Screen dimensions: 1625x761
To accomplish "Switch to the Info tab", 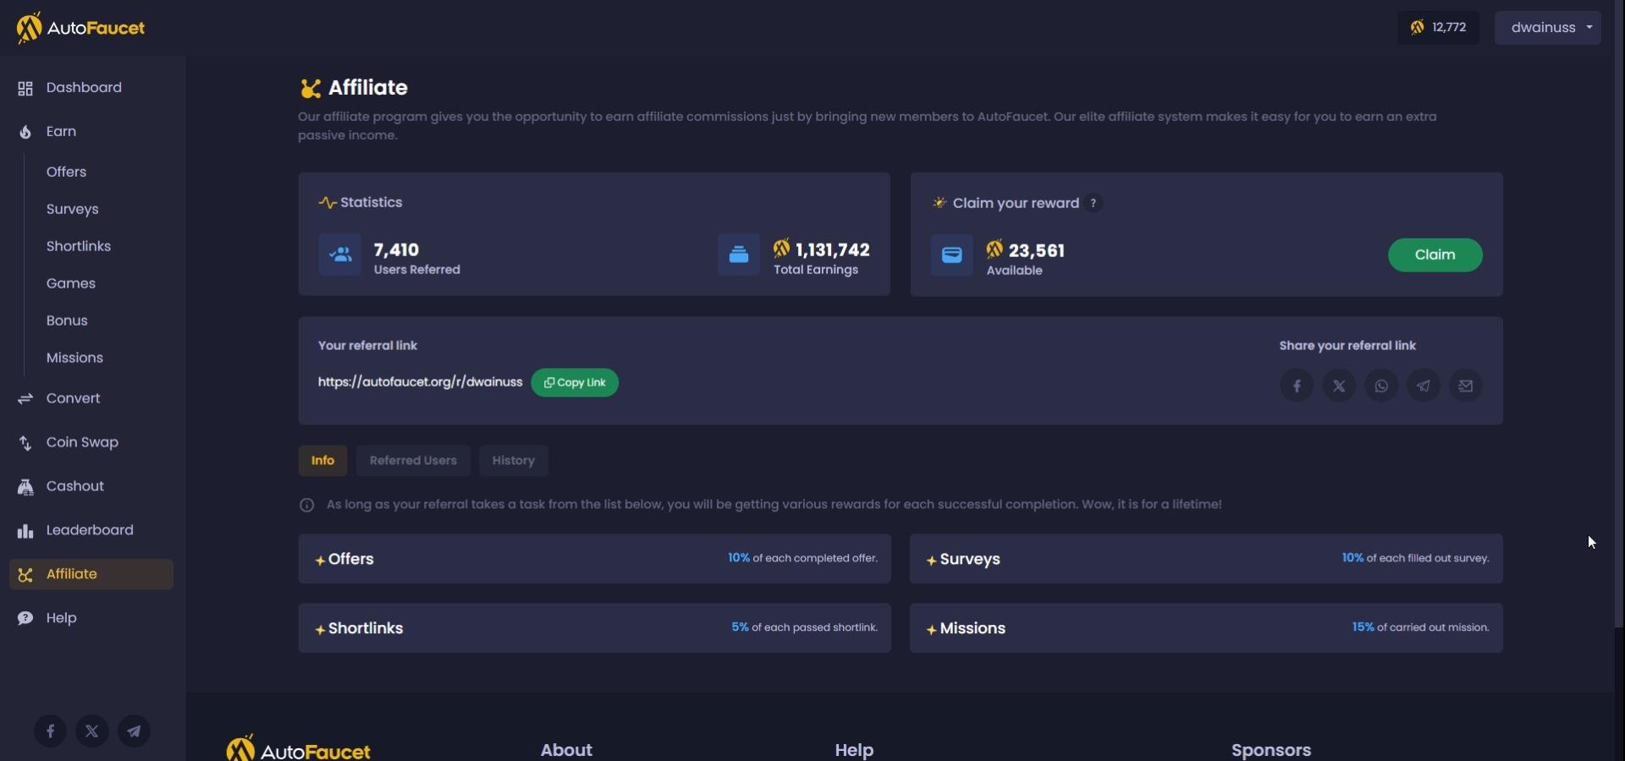I will tap(322, 461).
